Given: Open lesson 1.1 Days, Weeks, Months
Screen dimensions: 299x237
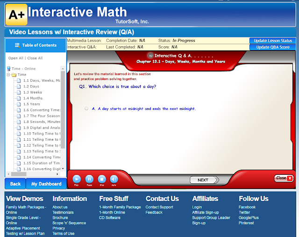Looking at the screenshot, I should pyautogui.click(x=42, y=80).
